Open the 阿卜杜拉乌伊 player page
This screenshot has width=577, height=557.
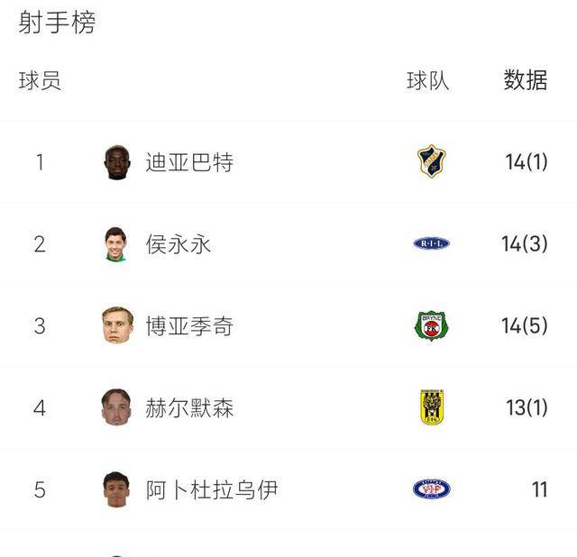click(212, 489)
